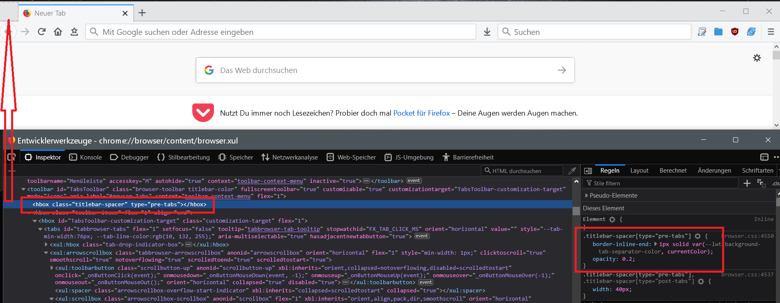Open the Firefox hamburger menu

(771, 32)
